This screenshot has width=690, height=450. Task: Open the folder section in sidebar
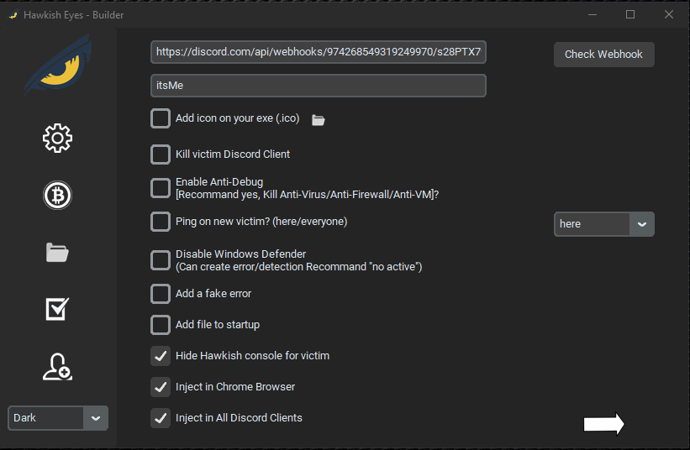(57, 252)
